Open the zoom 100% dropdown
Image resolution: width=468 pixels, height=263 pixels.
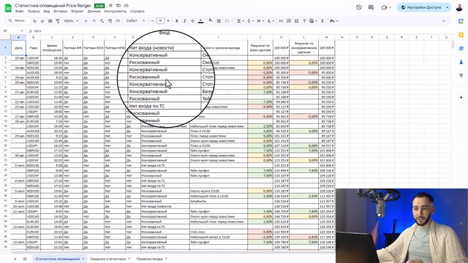pos(71,21)
